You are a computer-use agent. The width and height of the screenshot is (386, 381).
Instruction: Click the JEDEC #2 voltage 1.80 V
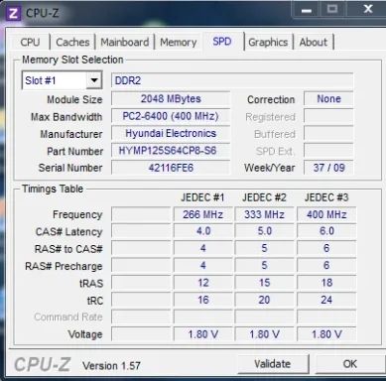pyautogui.click(x=265, y=334)
